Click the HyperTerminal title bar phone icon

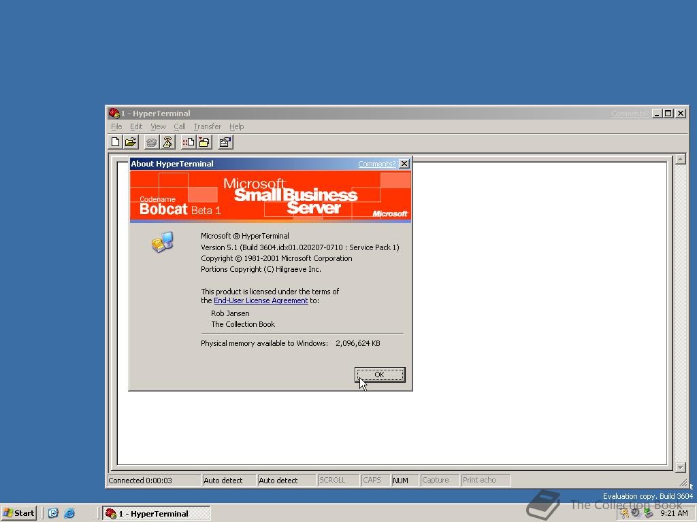click(x=114, y=114)
